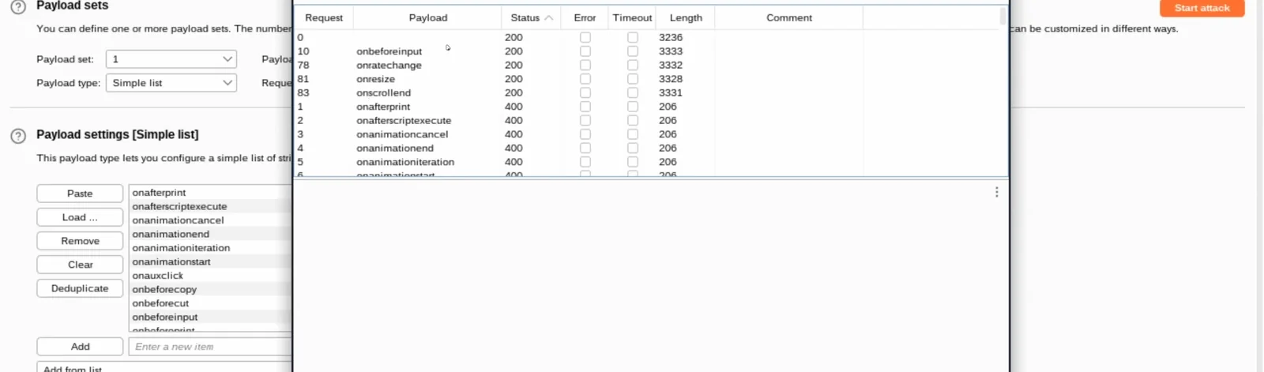Viewport: 1264px width, 372px height.
Task: Open the Add from list dropdown
Action: [x=164, y=368]
